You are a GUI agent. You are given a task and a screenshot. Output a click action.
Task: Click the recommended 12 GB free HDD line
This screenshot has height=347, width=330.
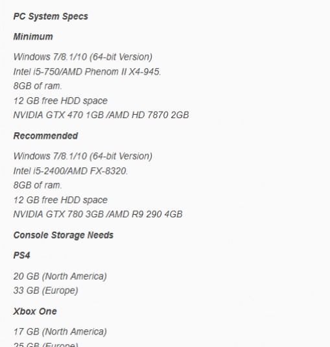point(60,200)
